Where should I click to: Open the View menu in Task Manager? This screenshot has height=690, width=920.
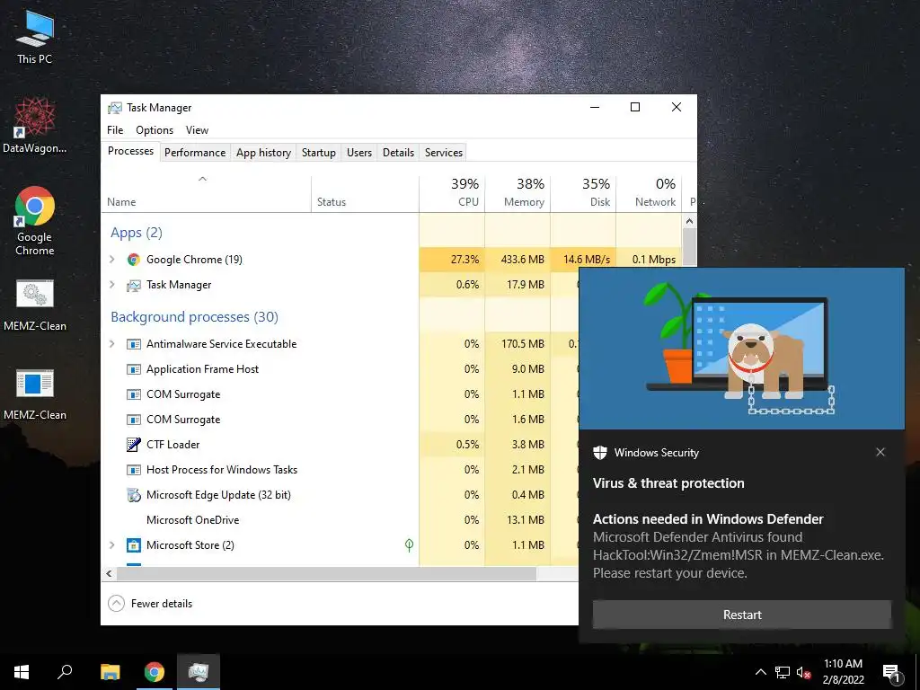(197, 130)
